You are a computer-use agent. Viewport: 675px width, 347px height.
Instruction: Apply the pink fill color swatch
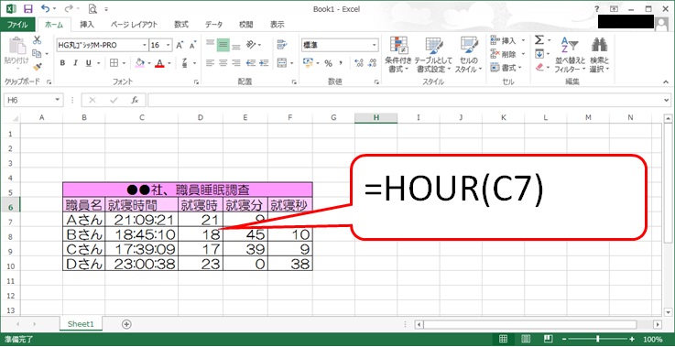click(140, 63)
